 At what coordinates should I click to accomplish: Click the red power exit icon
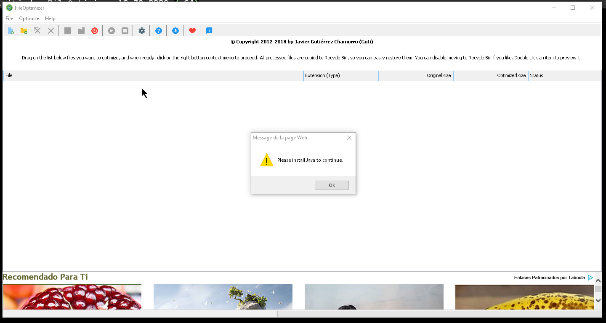[95, 31]
